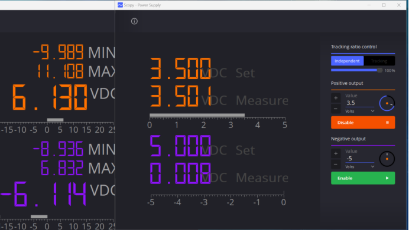Open the info icon in Power Supply
Screen dimensions: 409x230
point(134,21)
